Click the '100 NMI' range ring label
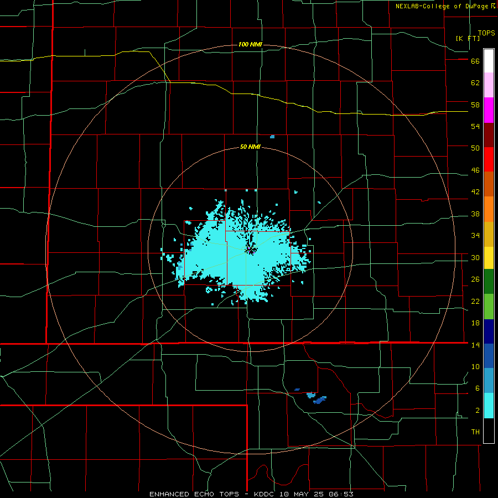498x498 pixels. tap(250, 44)
